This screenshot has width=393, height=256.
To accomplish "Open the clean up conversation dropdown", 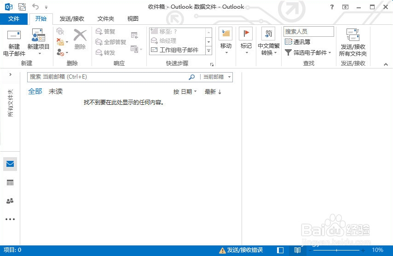I will click(62, 41).
